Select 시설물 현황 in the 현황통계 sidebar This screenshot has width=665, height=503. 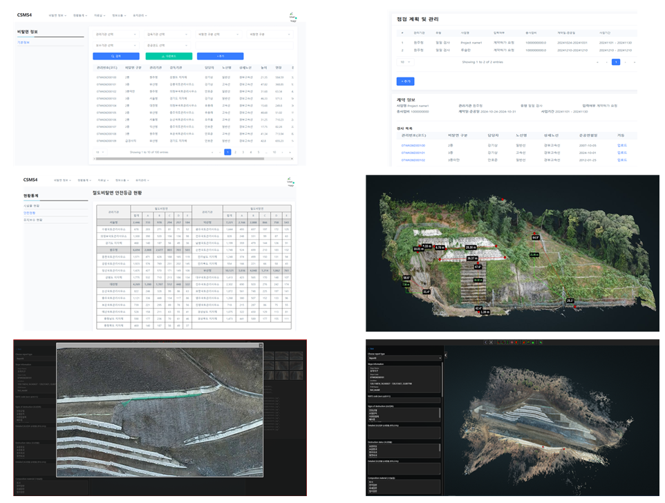[x=32, y=206]
